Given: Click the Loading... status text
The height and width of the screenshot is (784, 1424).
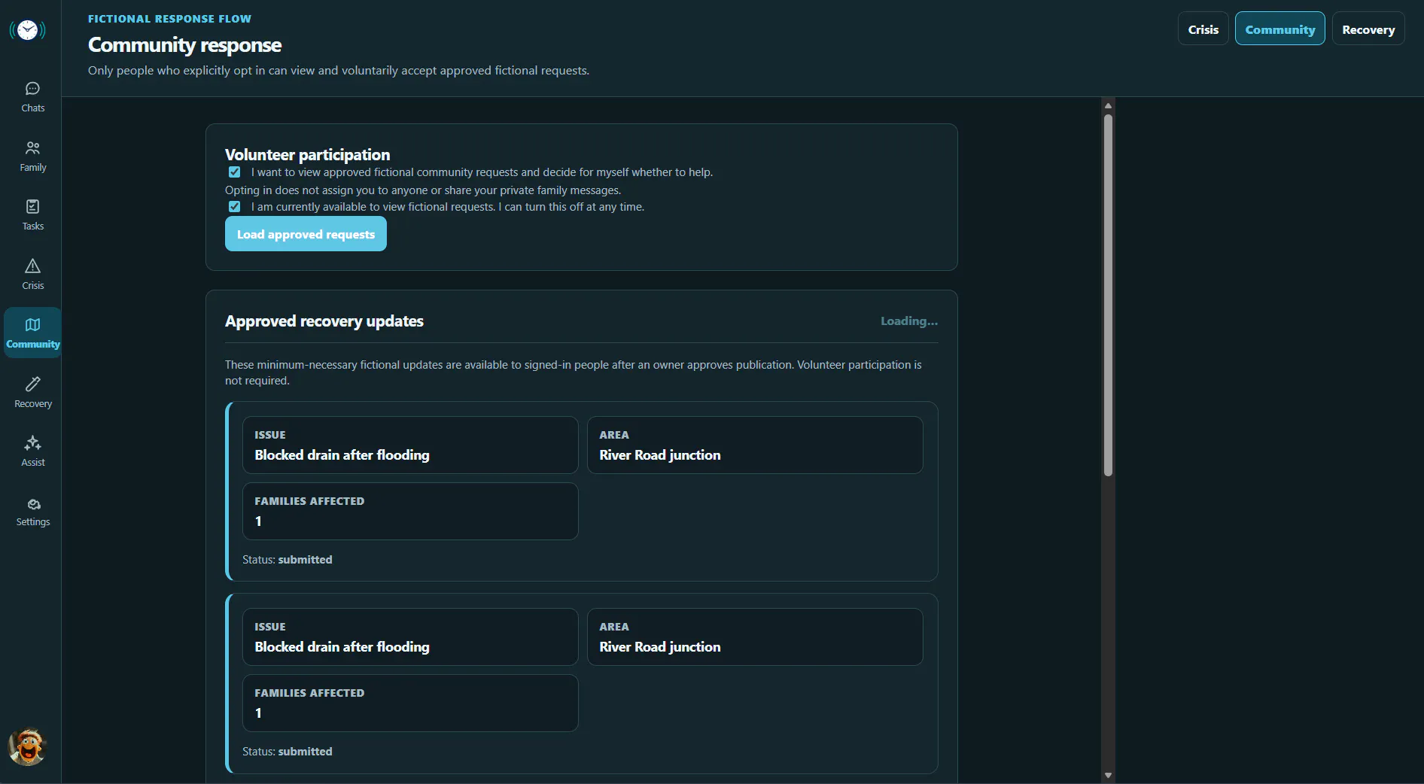Looking at the screenshot, I should [909, 321].
